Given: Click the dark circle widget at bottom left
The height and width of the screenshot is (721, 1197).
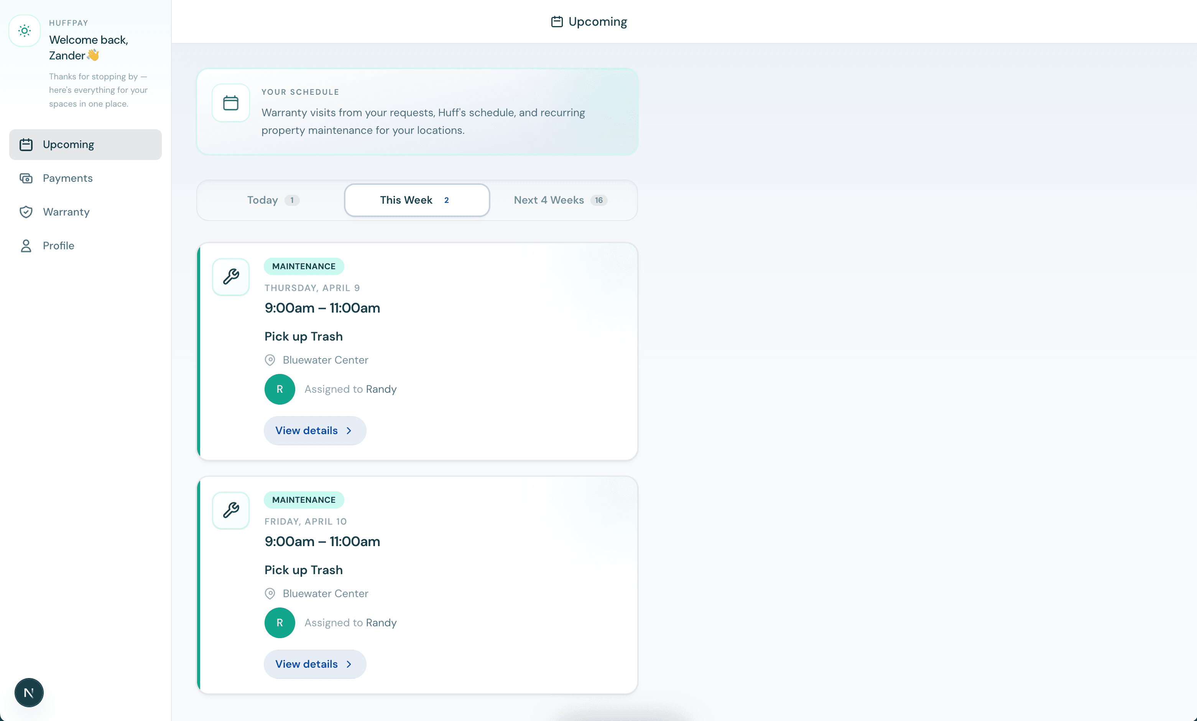Looking at the screenshot, I should [x=29, y=692].
